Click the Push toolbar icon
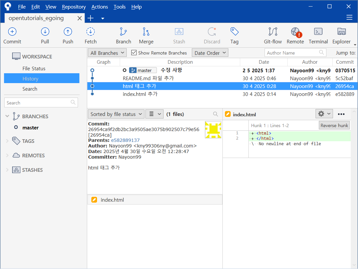This screenshot has width=358, height=269. click(68, 32)
